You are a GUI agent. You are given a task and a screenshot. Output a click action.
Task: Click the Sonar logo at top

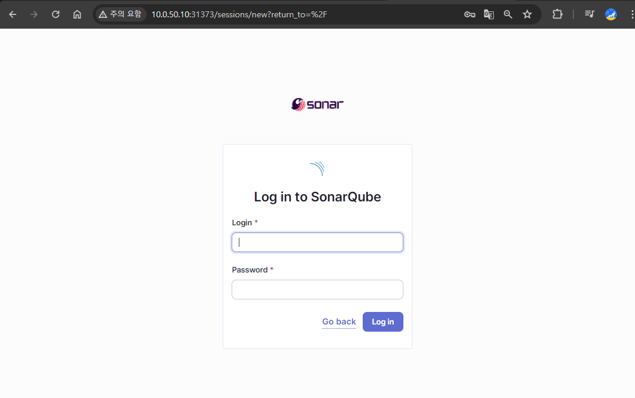[x=317, y=105]
